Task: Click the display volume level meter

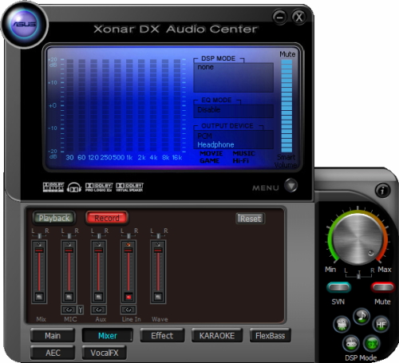Action: [286, 106]
